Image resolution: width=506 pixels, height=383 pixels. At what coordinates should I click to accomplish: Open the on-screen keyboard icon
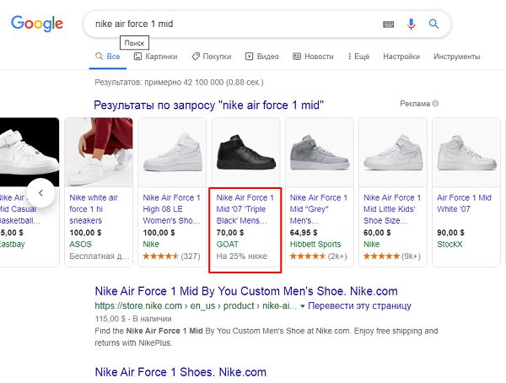(389, 24)
